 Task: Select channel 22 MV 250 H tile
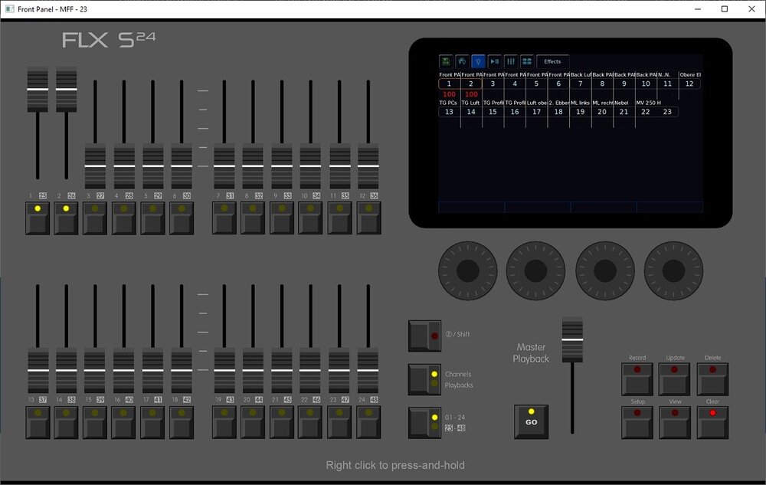645,112
